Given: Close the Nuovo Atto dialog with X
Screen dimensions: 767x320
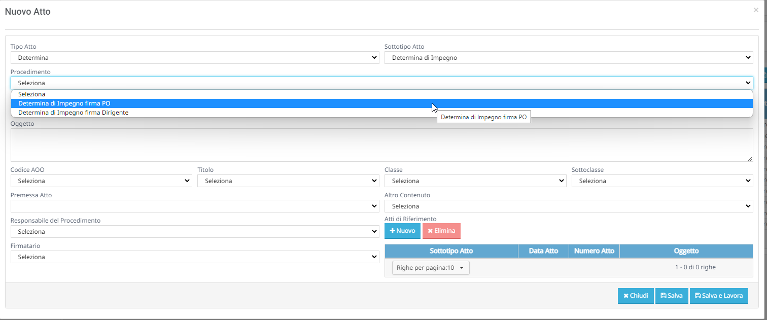Looking at the screenshot, I should [756, 10].
